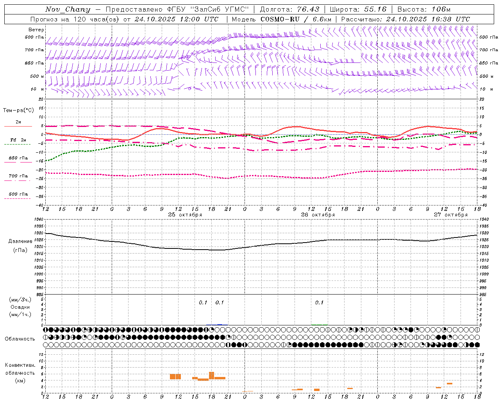Select the 27 октября date label
This screenshot has height=400, width=500.
click(450, 215)
